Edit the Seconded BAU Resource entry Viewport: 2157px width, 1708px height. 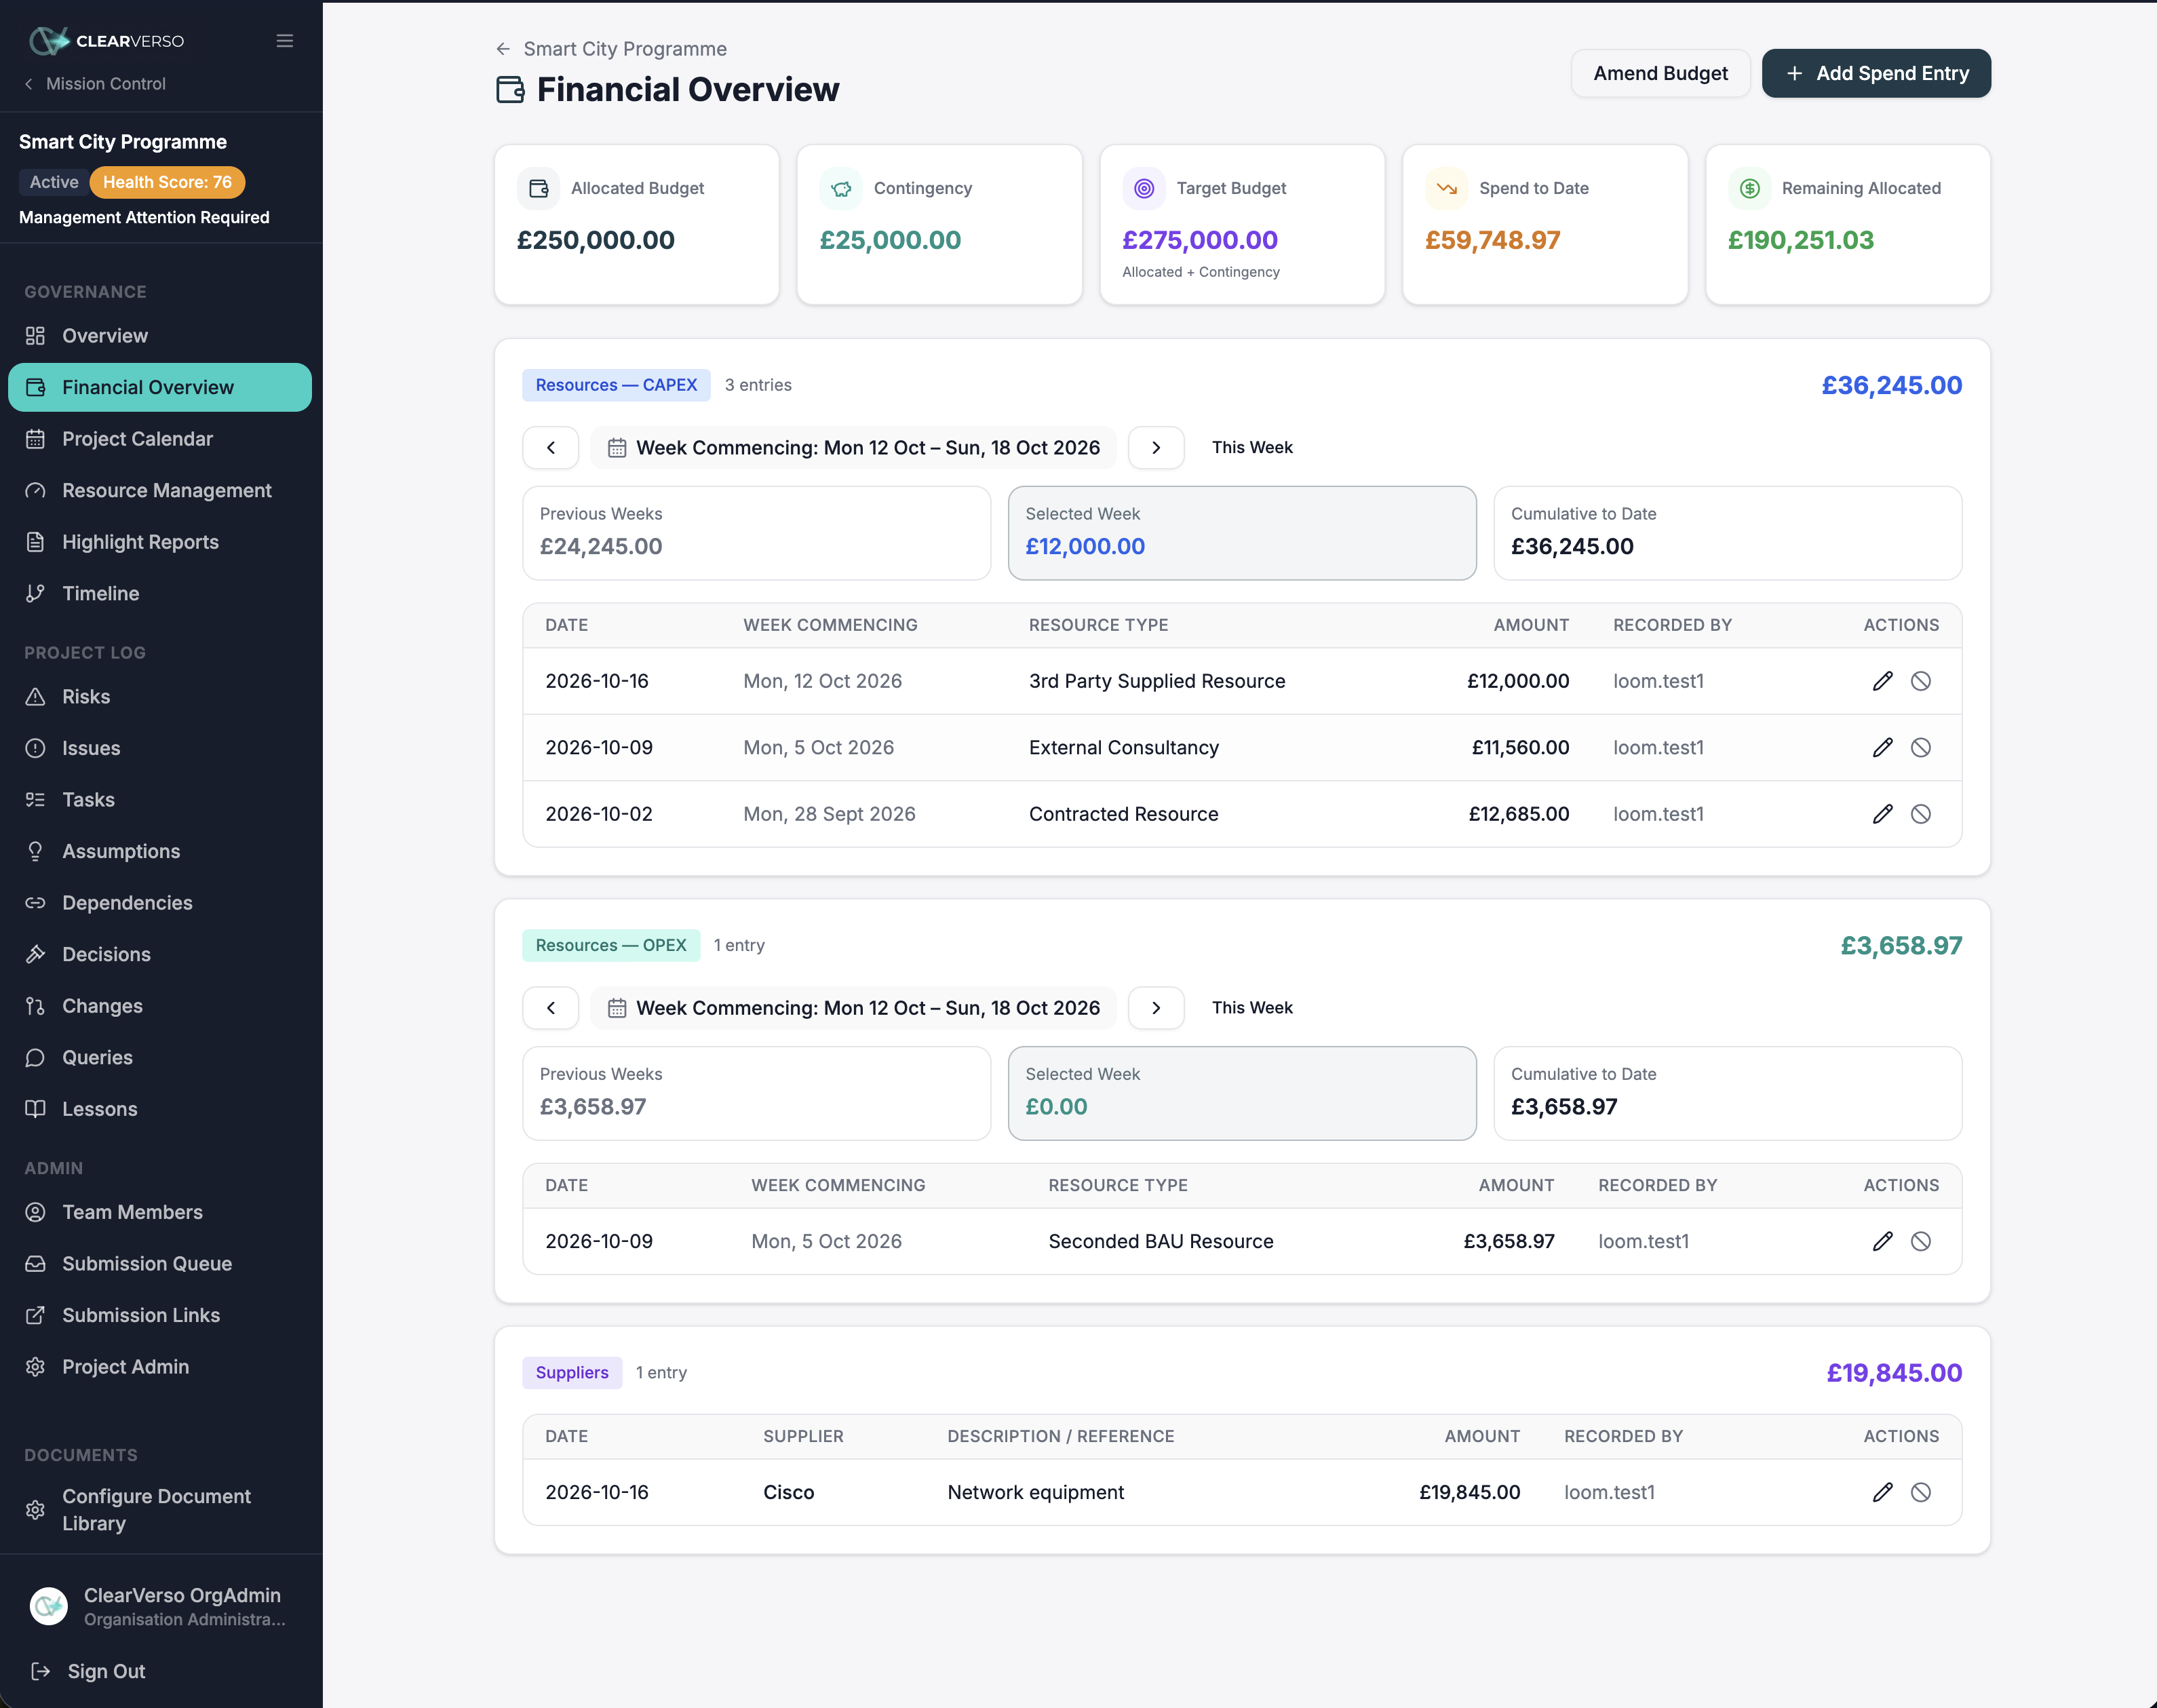(x=1882, y=1241)
